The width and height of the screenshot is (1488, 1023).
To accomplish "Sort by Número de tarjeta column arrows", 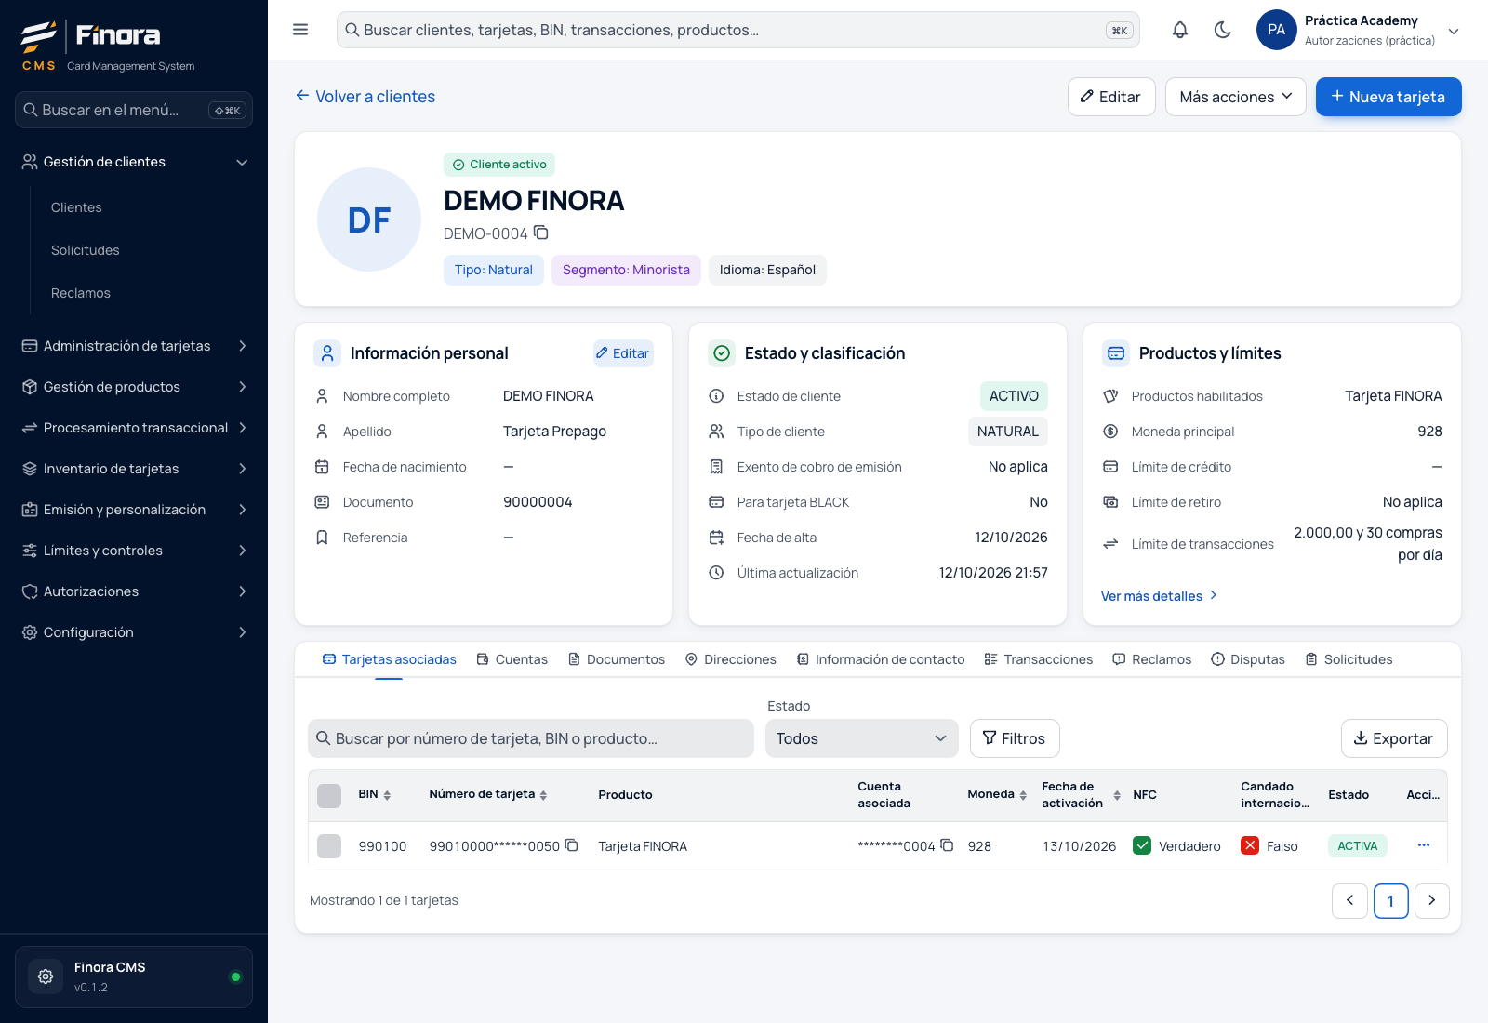I will coord(543,795).
